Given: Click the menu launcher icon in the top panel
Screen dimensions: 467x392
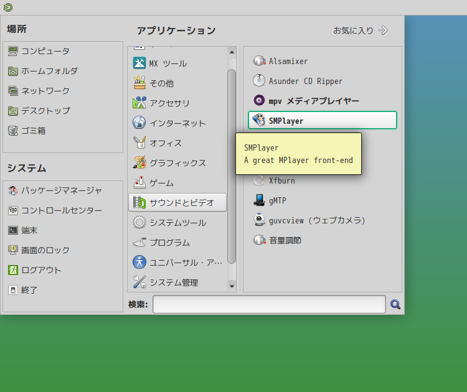Looking at the screenshot, I should point(8,7).
